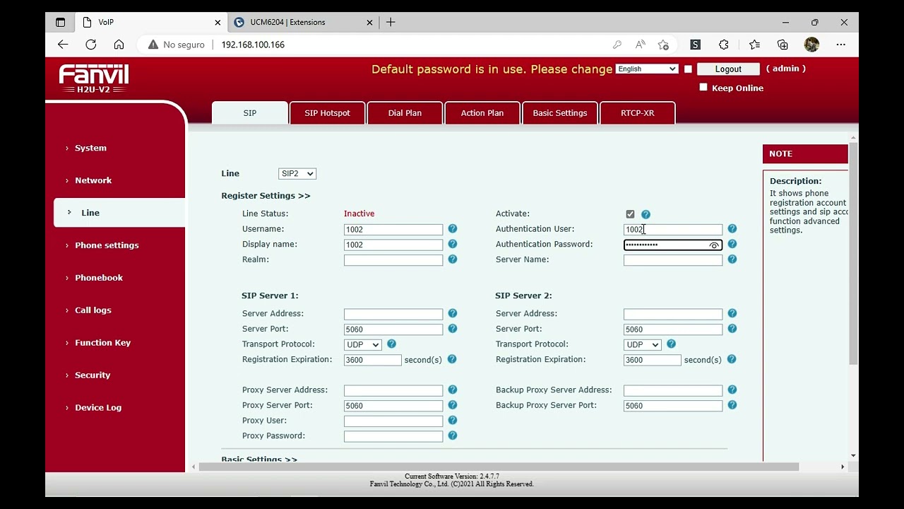This screenshot has height=509, width=904.
Task: Switch to the Basic Settings tab
Action: (x=560, y=113)
